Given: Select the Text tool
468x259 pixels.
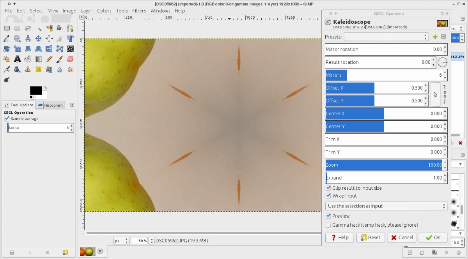Looking at the screenshot, I should [17, 59].
